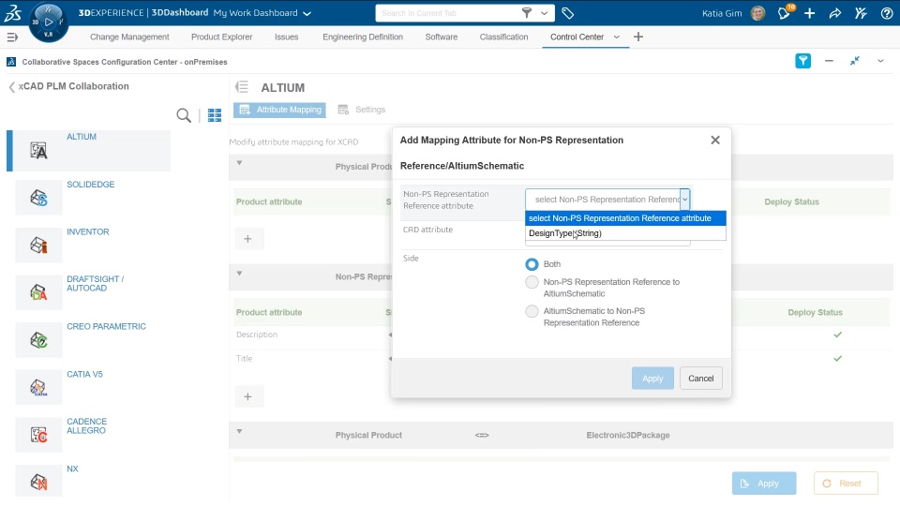Viewport: 900px width, 506px height.
Task: Click the Reset button
Action: [x=846, y=484]
